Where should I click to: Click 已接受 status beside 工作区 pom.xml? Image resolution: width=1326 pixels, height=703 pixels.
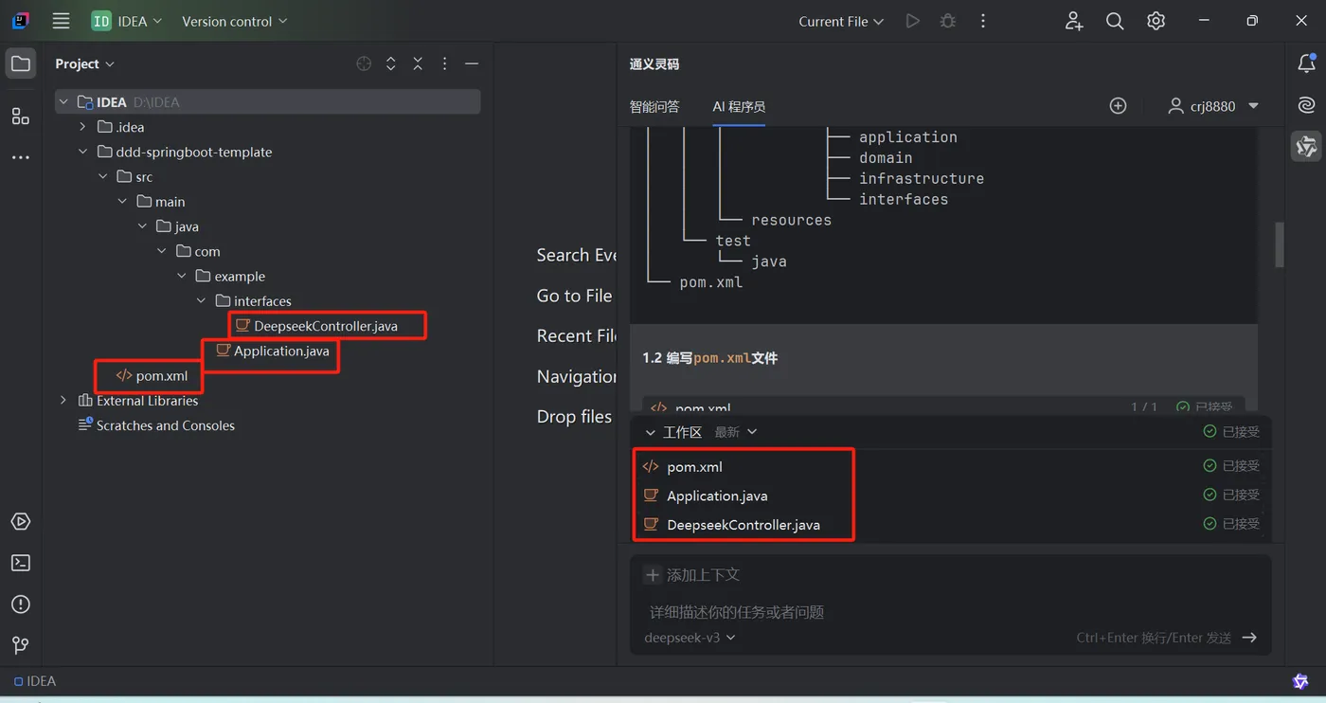(1231, 466)
